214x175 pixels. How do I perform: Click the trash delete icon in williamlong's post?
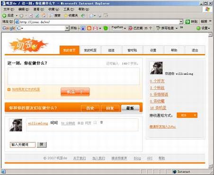[101, 122]
